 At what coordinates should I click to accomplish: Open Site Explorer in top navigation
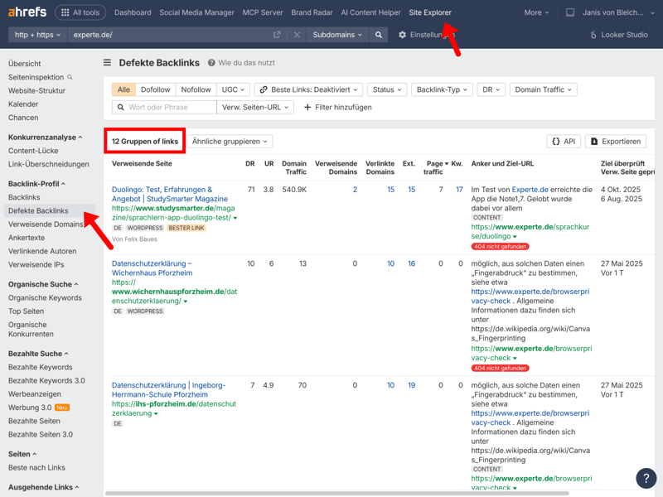430,12
